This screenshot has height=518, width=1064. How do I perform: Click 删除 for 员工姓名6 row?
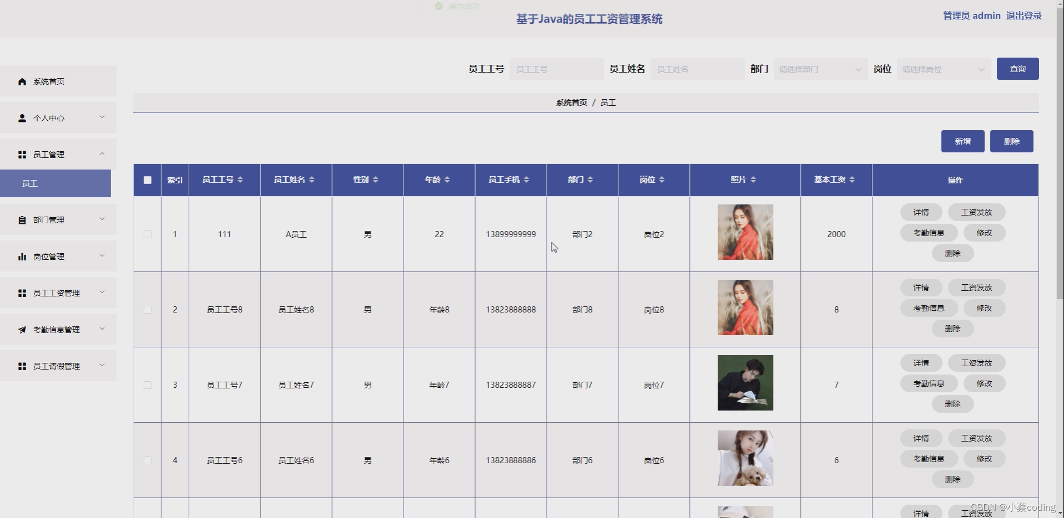pyautogui.click(x=953, y=479)
